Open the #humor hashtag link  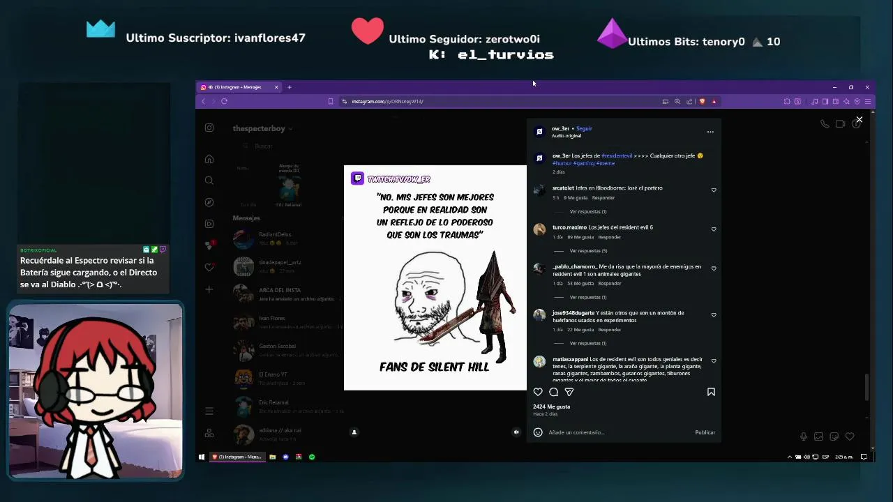pos(562,163)
